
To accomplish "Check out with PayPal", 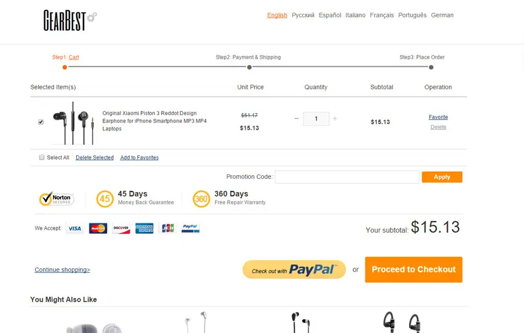I will coord(293,270).
